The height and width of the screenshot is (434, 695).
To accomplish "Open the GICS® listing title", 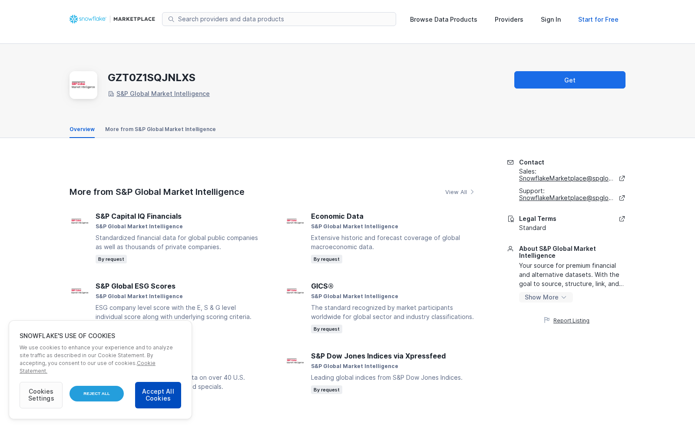I will 322,286.
